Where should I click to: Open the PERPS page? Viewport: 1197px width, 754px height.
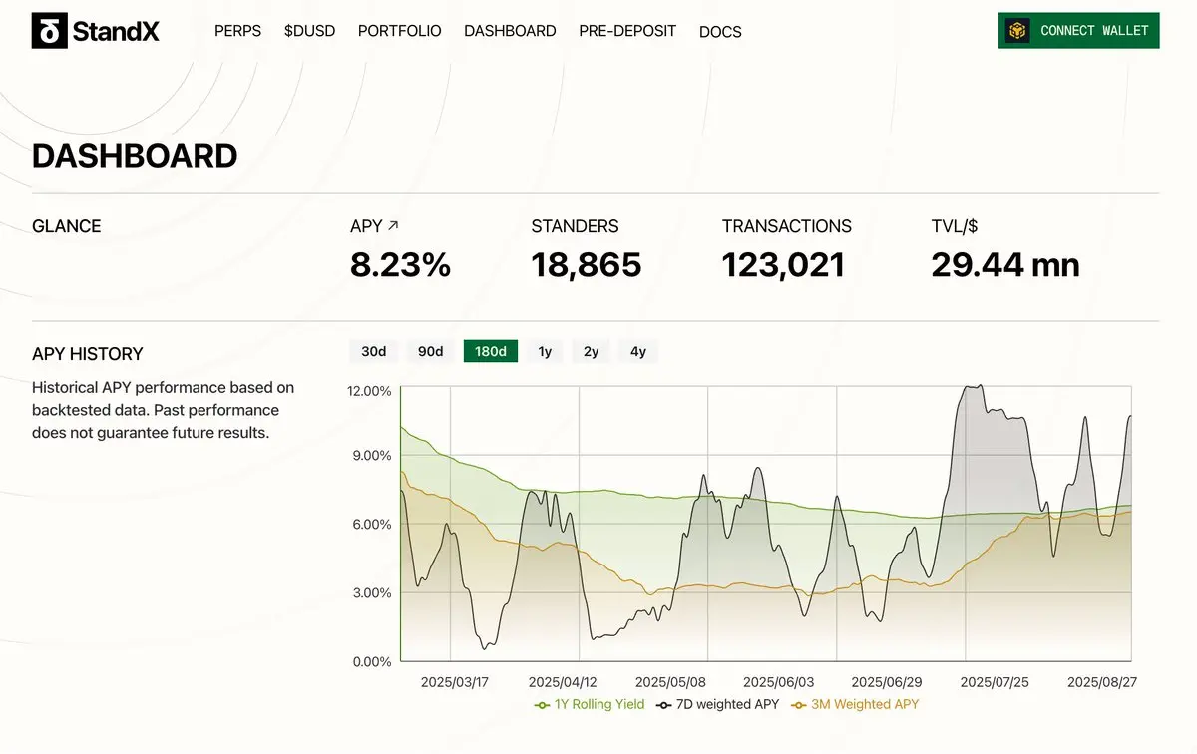click(x=238, y=31)
